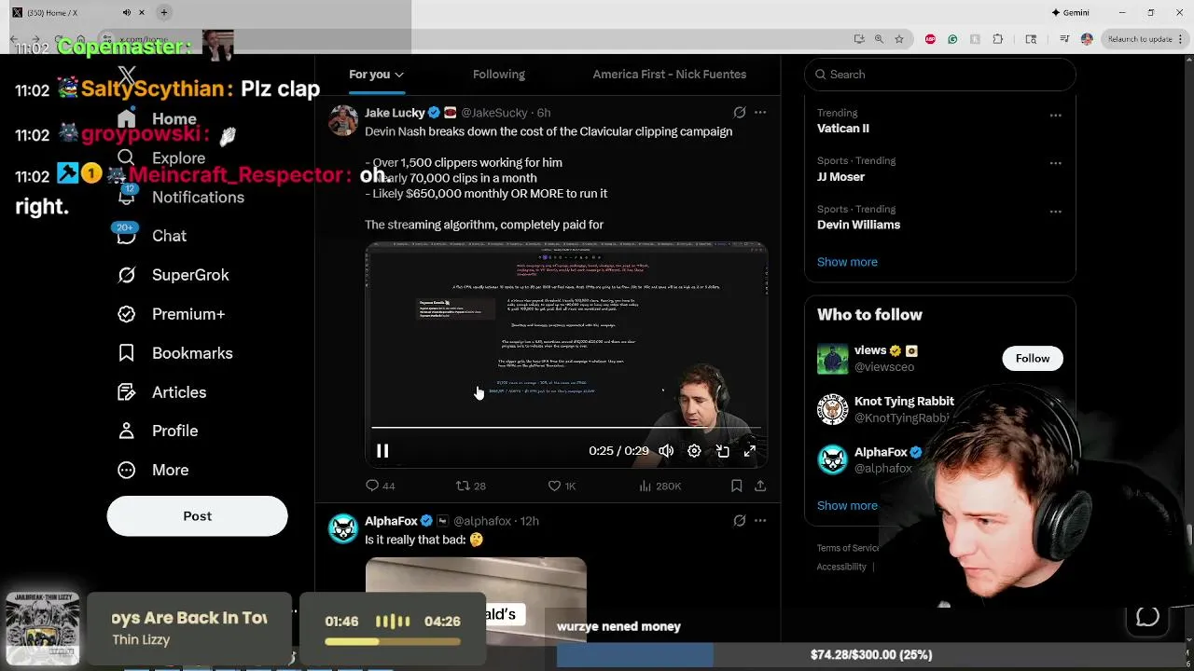The image size is (1194, 671).
Task: View analytics showing 280K views
Action: tap(659, 486)
